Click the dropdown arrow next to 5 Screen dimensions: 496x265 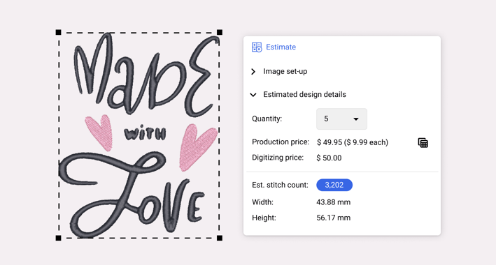click(356, 119)
